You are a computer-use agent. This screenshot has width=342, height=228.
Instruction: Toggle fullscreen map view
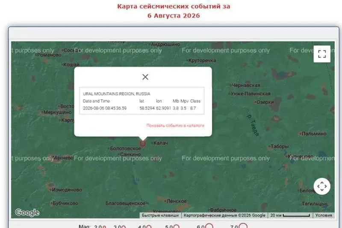coord(322,54)
